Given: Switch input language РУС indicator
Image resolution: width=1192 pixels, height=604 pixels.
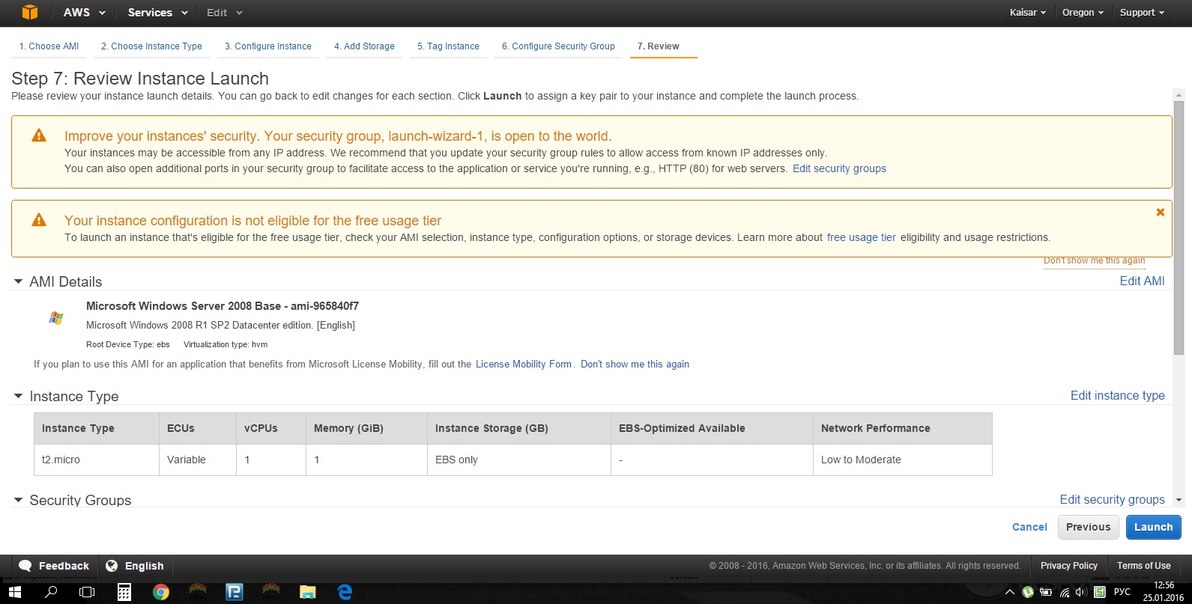Looking at the screenshot, I should coord(1122,593).
